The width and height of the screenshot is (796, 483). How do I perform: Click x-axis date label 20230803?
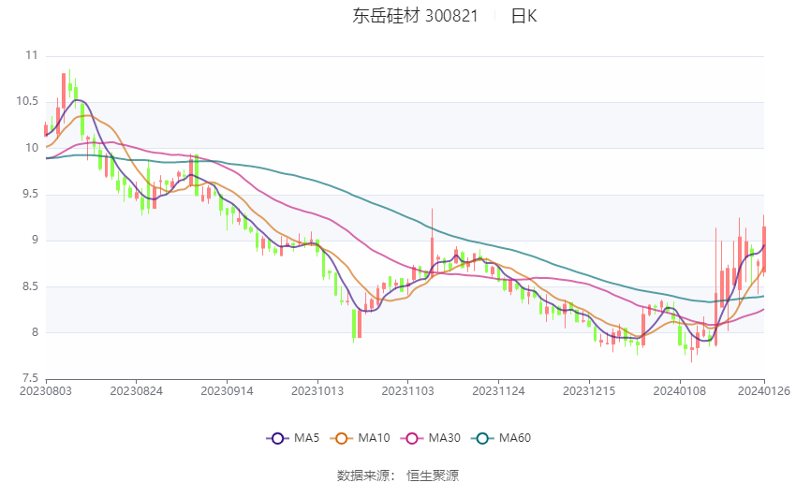point(46,391)
